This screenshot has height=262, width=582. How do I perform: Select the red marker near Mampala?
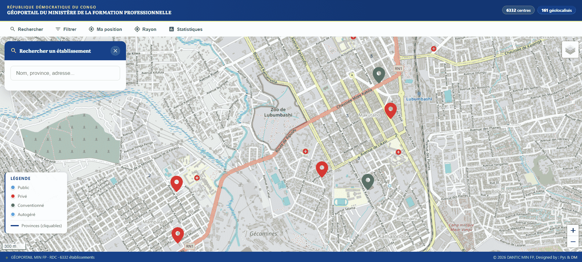(x=178, y=235)
